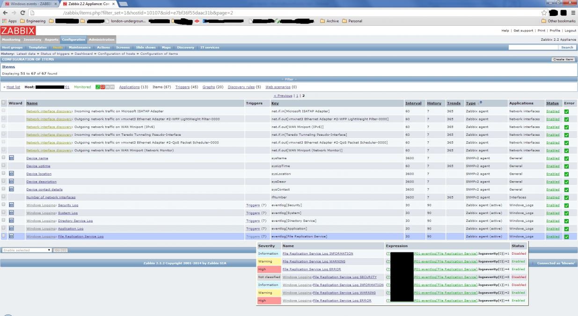Open the Monitoring main menu
Screen dimensions: 578x316
click(11, 40)
